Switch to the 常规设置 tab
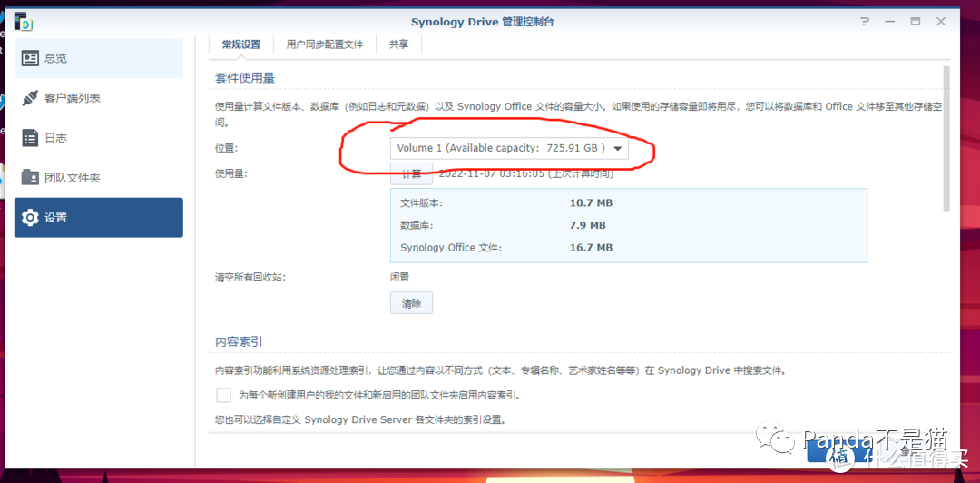 coord(241,45)
